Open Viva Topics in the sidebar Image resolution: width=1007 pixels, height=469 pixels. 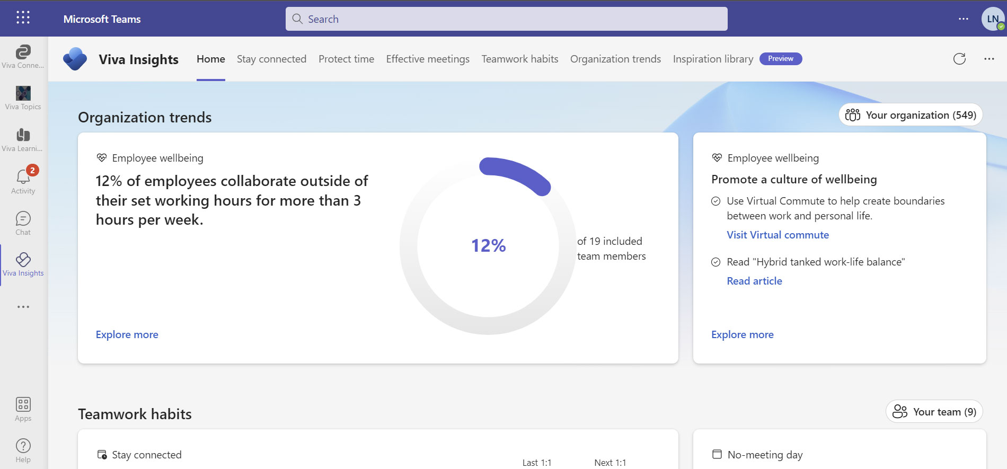click(23, 98)
